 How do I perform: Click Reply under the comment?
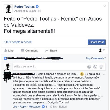click(x=23, y=107)
